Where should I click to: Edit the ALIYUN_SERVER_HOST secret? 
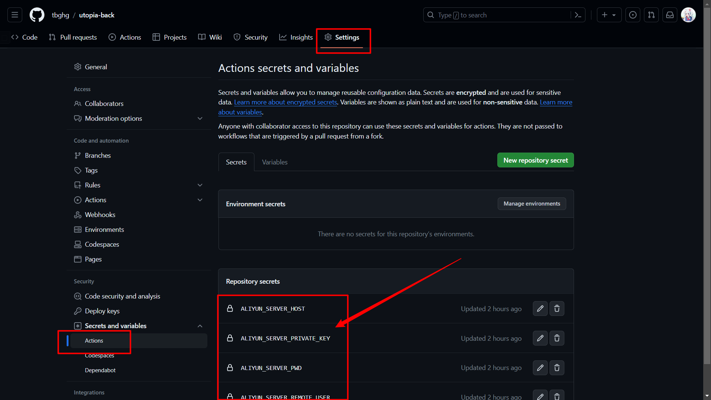pos(540,309)
